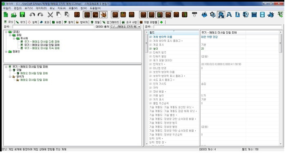This screenshot has height=153, width=286.
Task: Open the Trigger module gear icon
Action: (213, 15)
